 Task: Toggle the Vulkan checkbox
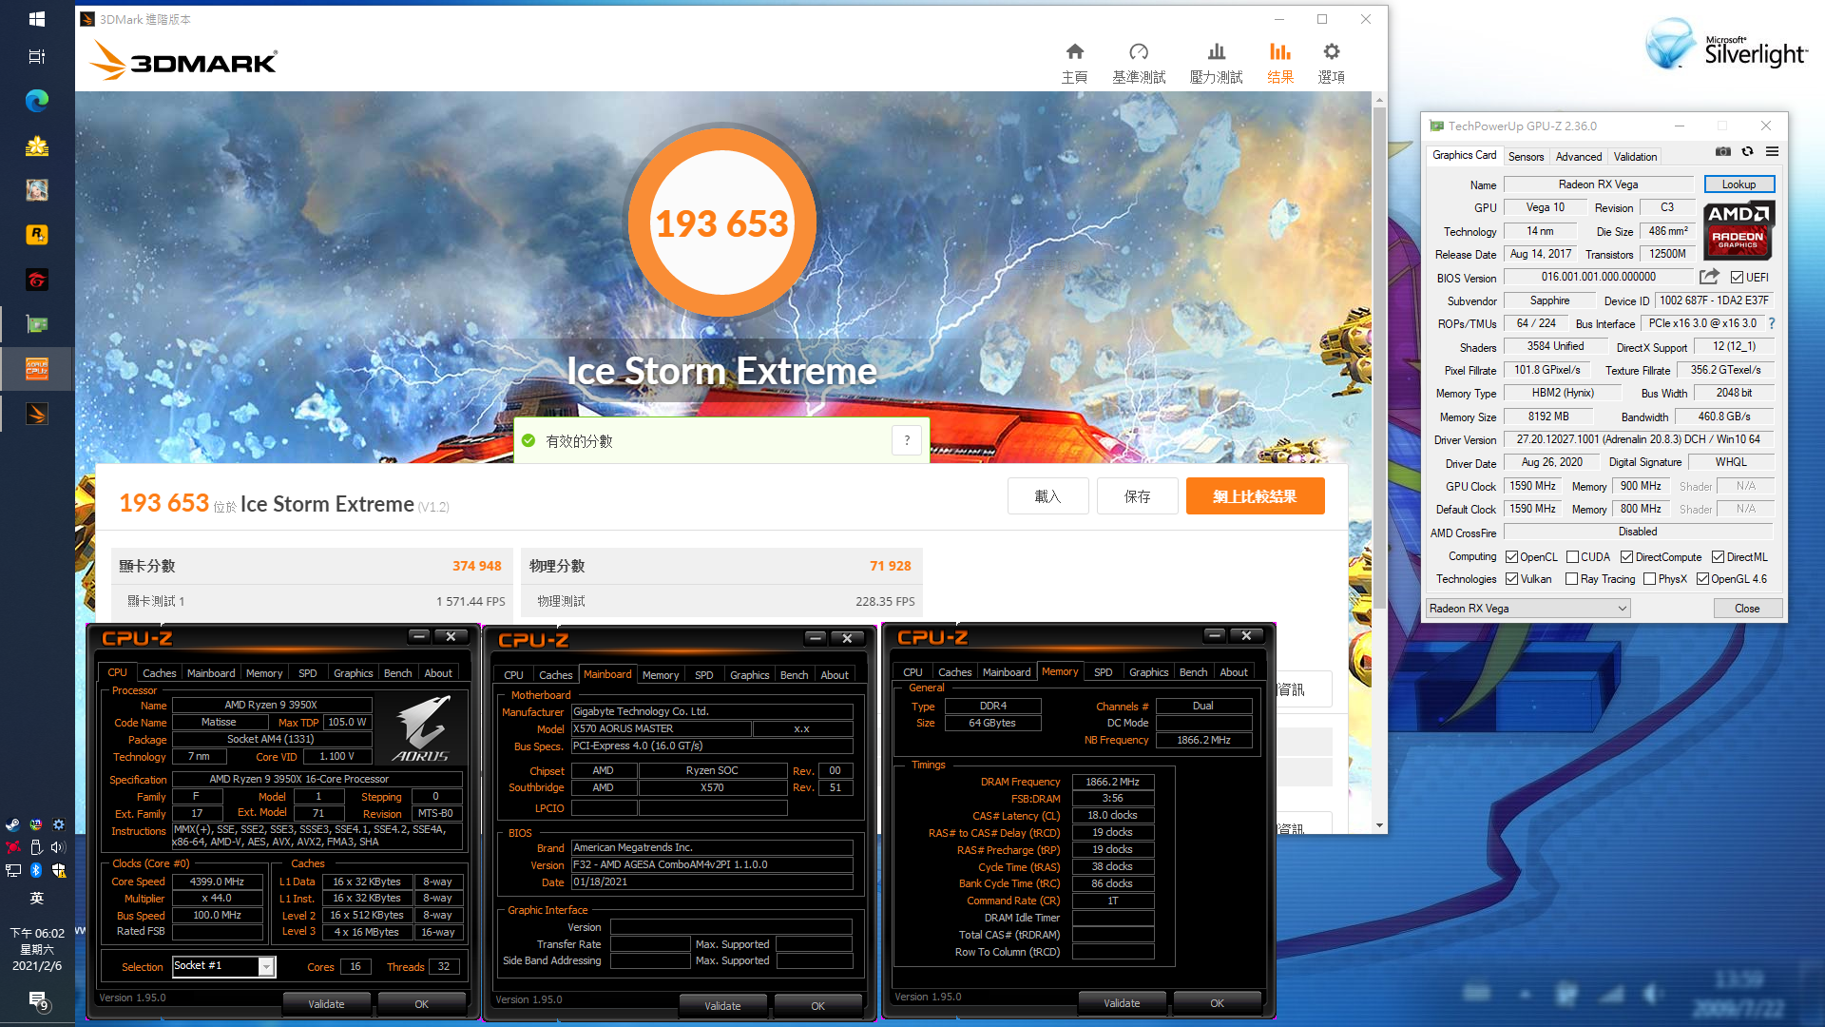[x=1511, y=579]
